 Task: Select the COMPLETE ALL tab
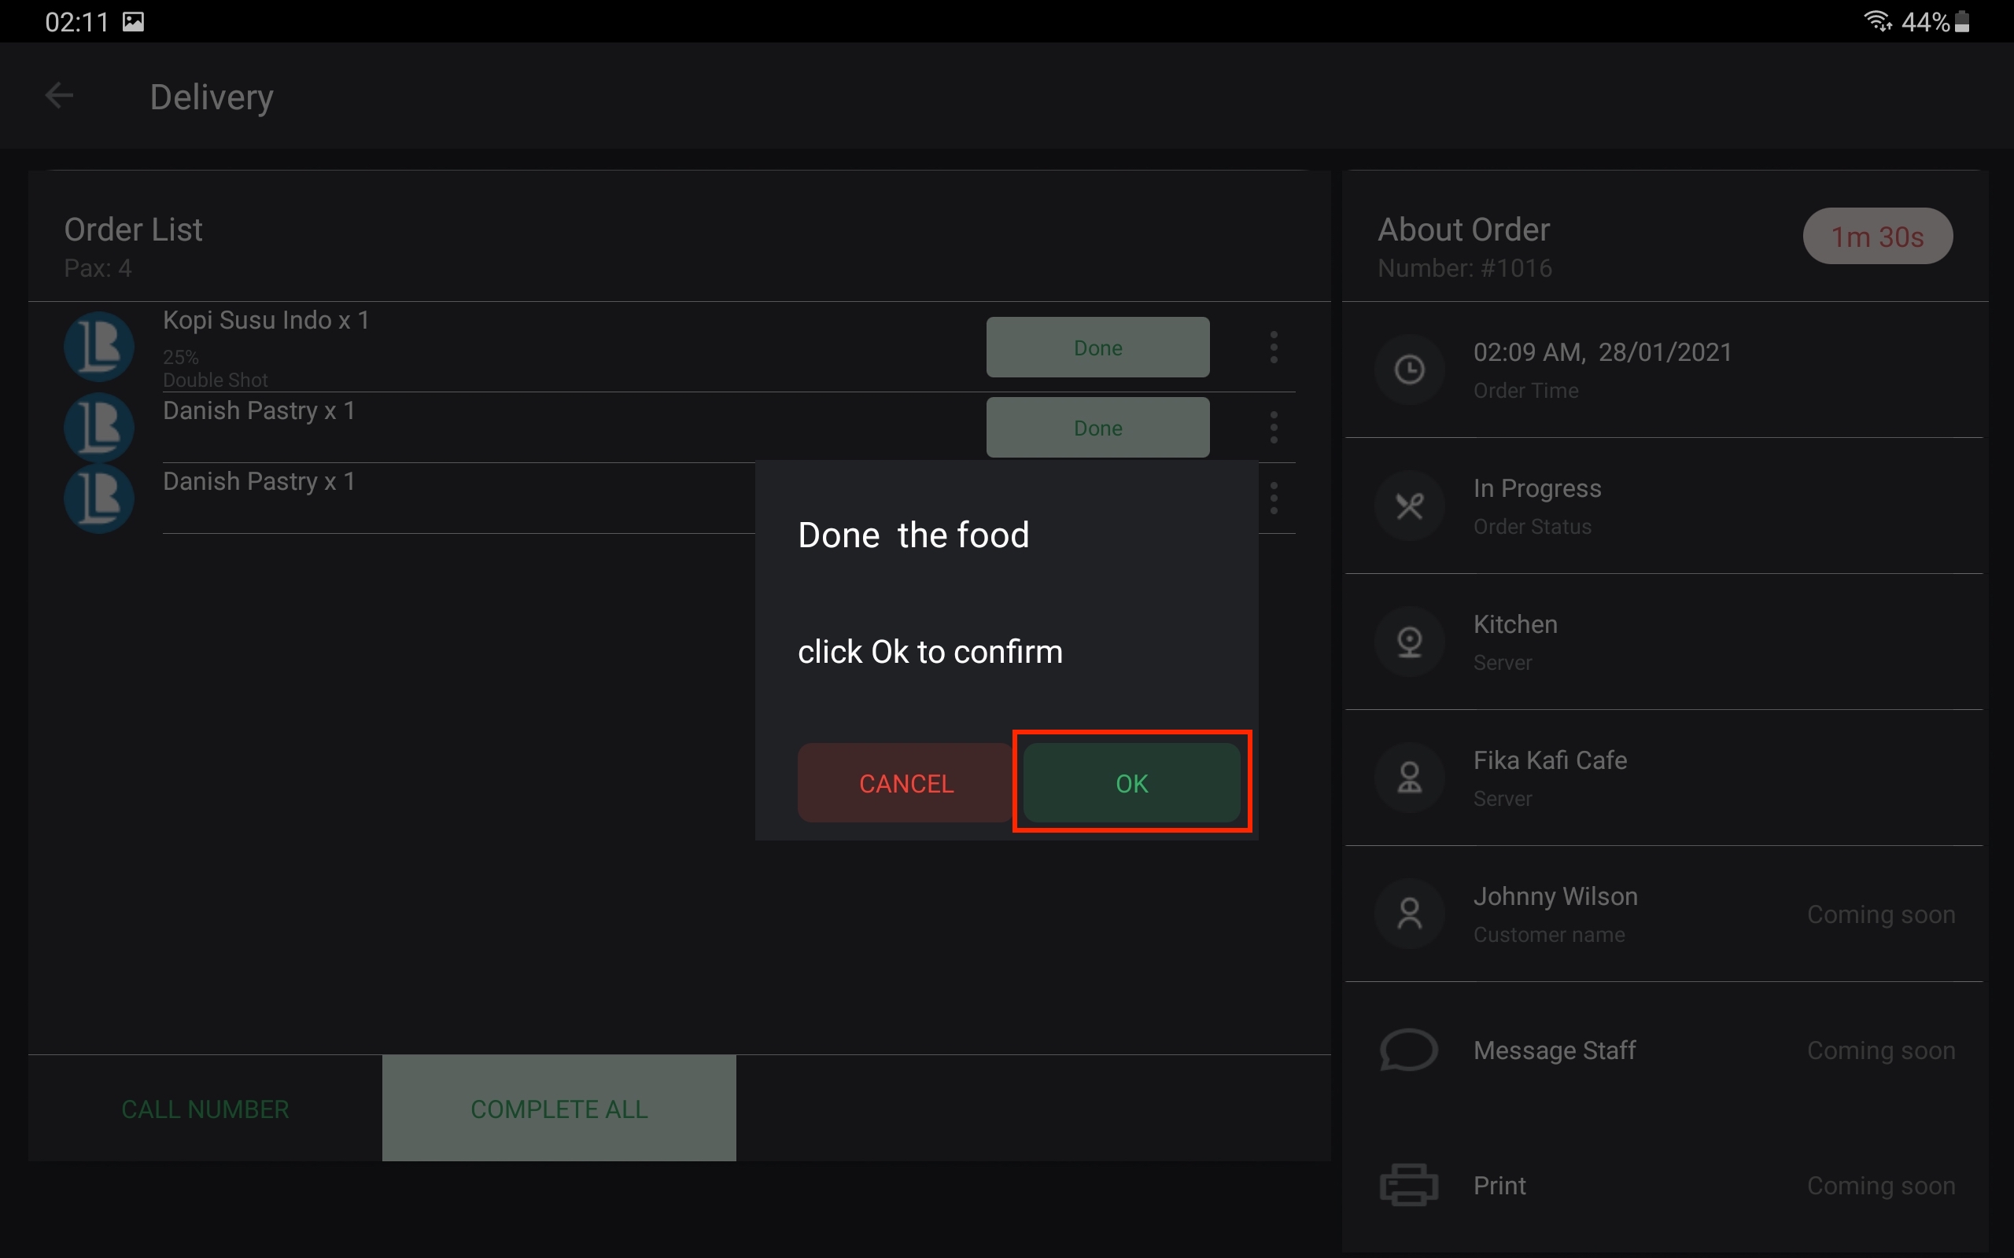coord(559,1109)
